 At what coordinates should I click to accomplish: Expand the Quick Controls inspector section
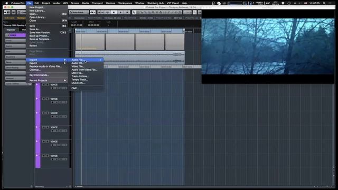(x=18, y=83)
